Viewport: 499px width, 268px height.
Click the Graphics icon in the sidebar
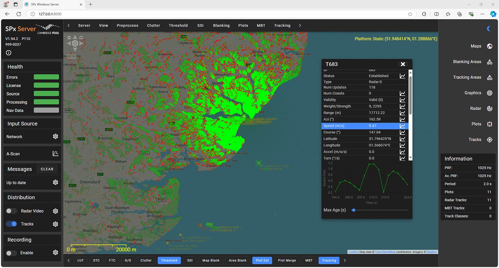[489, 93]
